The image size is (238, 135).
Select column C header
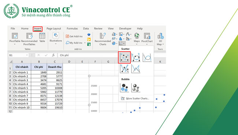click(55, 61)
